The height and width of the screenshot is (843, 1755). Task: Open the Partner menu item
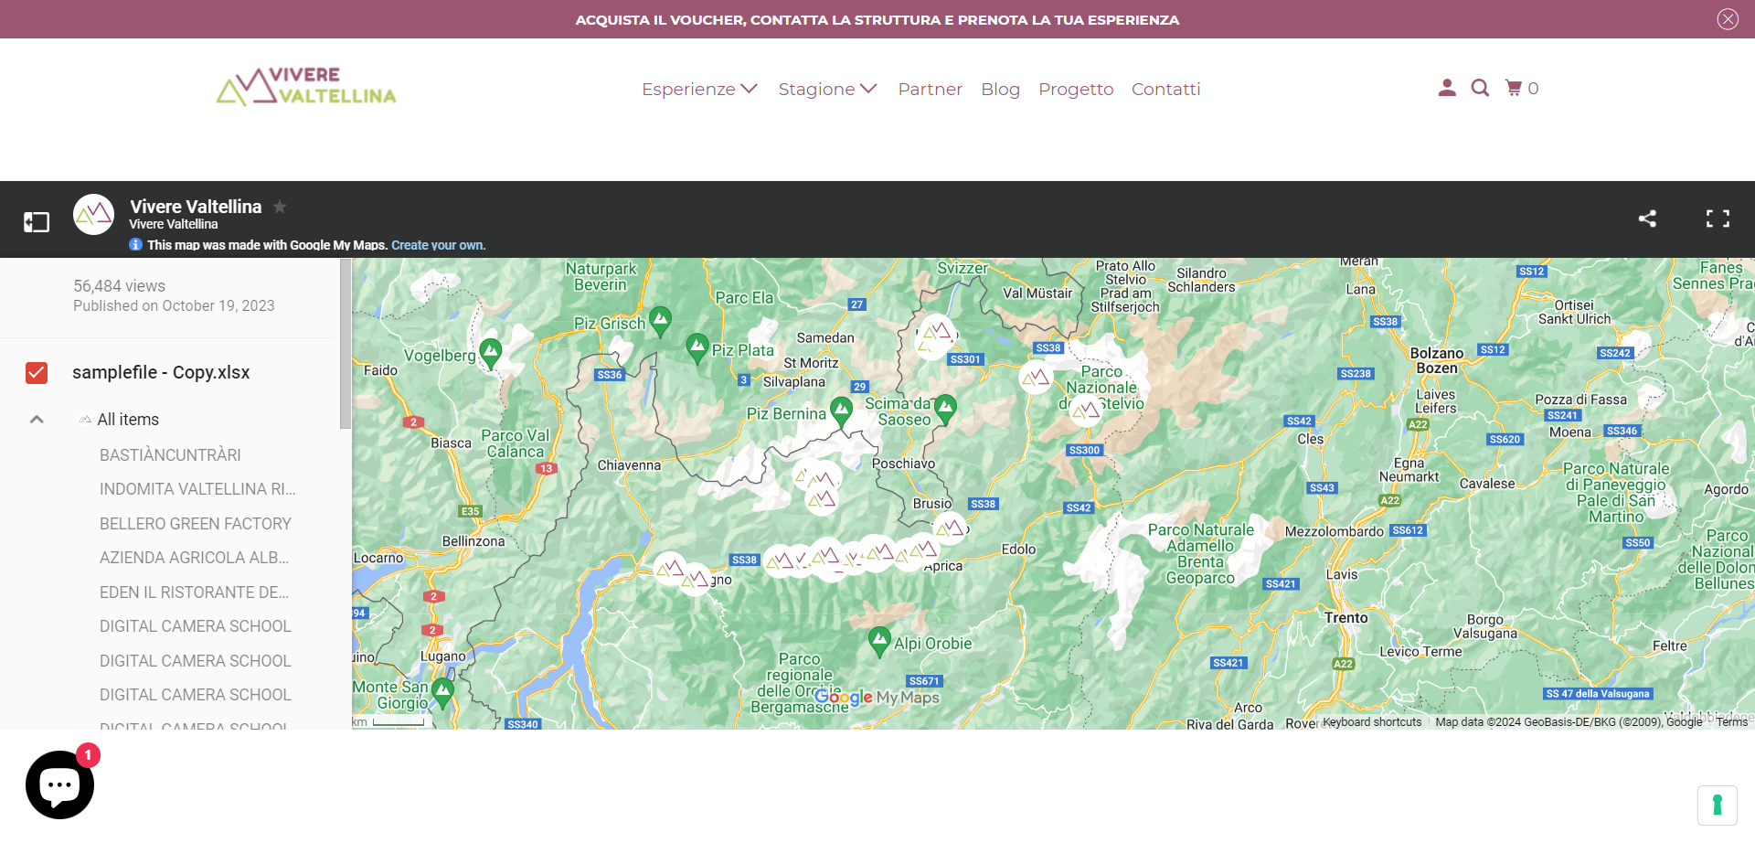(x=930, y=89)
